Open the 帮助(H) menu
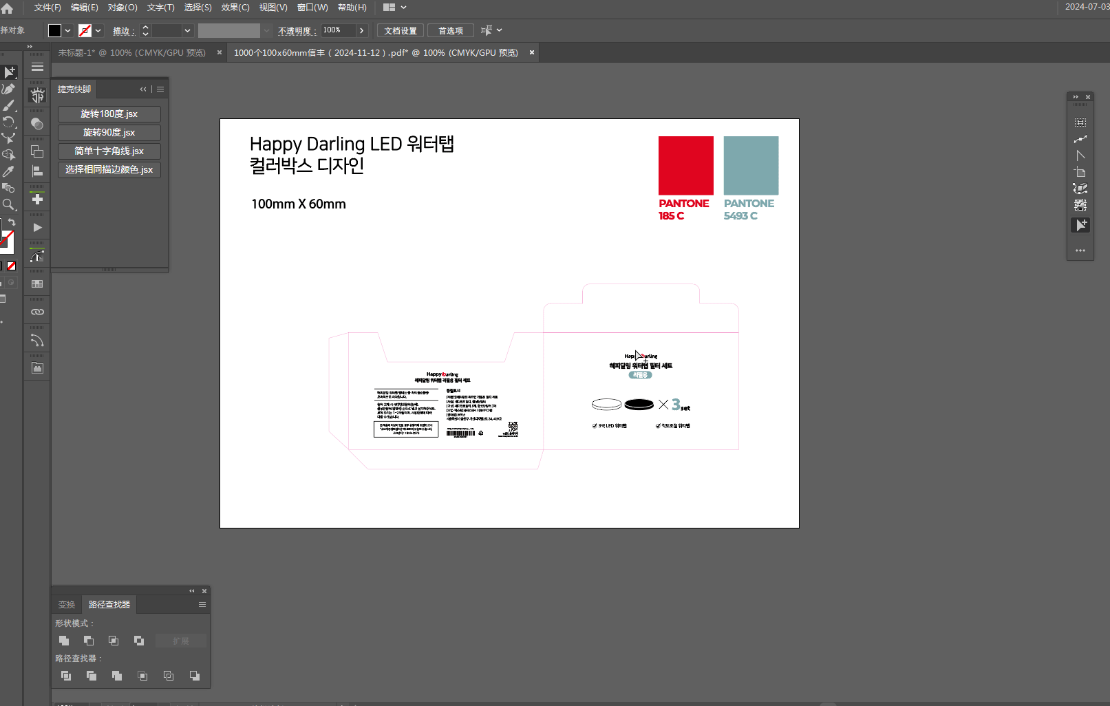The image size is (1110, 706). [x=352, y=8]
